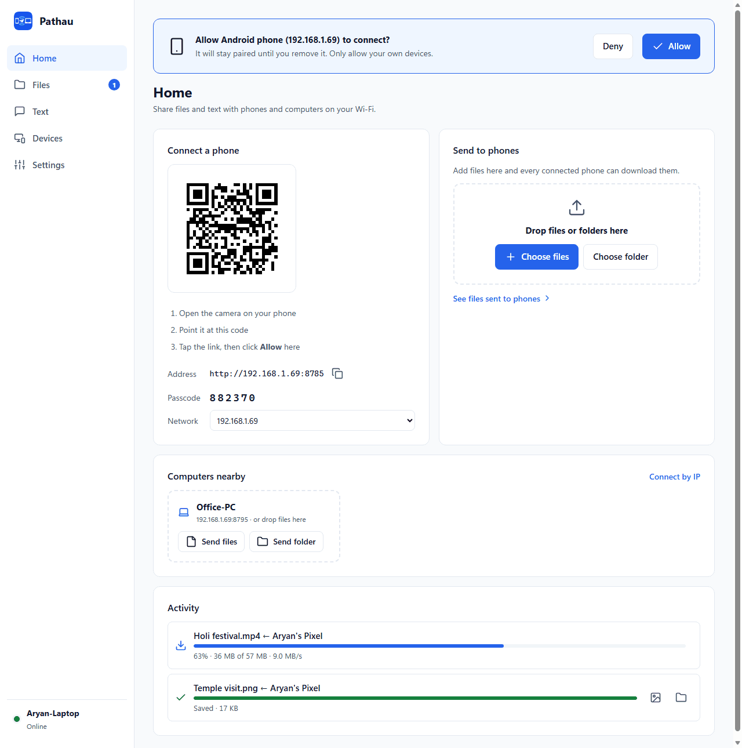This screenshot has height=748, width=742.
Task: Click the 63% · 36 MB of 57 MB status text
Action: tap(248, 656)
